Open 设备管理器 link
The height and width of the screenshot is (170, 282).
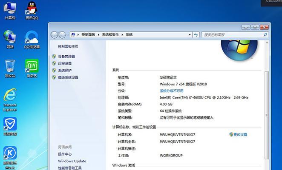pos(66,57)
